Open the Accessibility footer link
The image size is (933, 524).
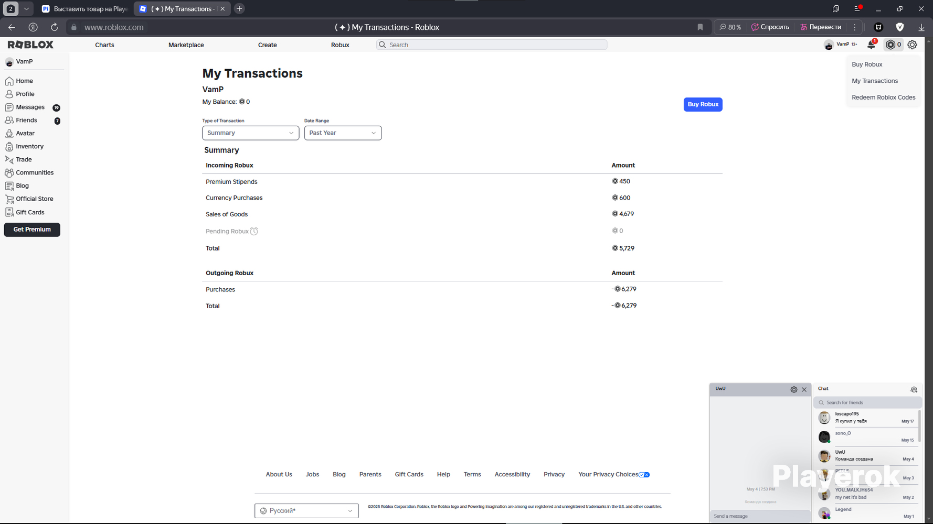512,474
